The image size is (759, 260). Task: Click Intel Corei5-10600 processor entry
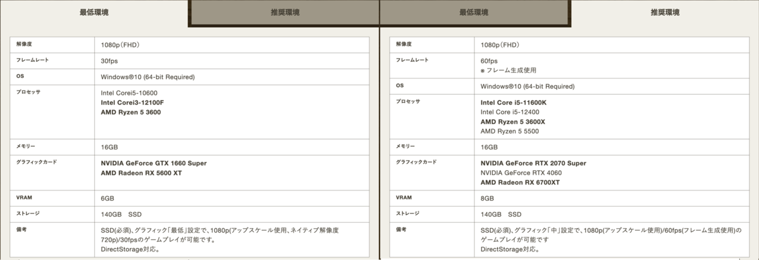pyautogui.click(x=129, y=93)
